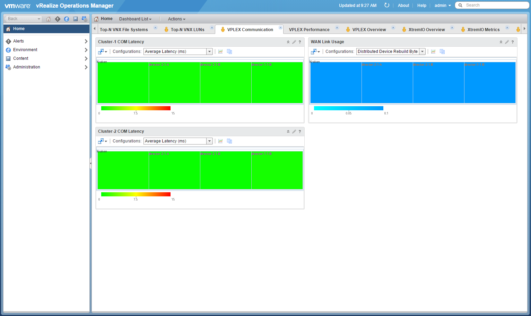The height and width of the screenshot is (316, 531).
Task: Click chart icon in Cluster-1 COM Latency toolbar
Action: (x=220, y=52)
